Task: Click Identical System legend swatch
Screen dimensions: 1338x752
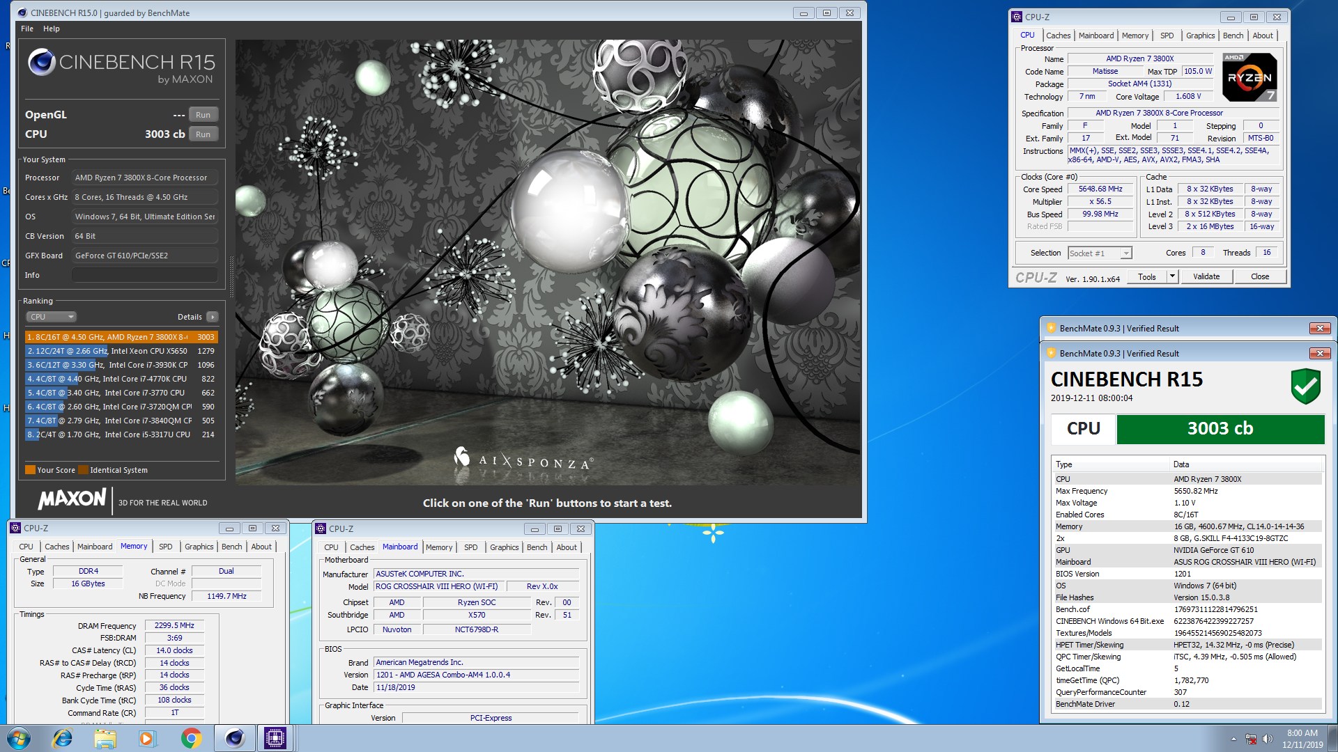Action: 83,470
